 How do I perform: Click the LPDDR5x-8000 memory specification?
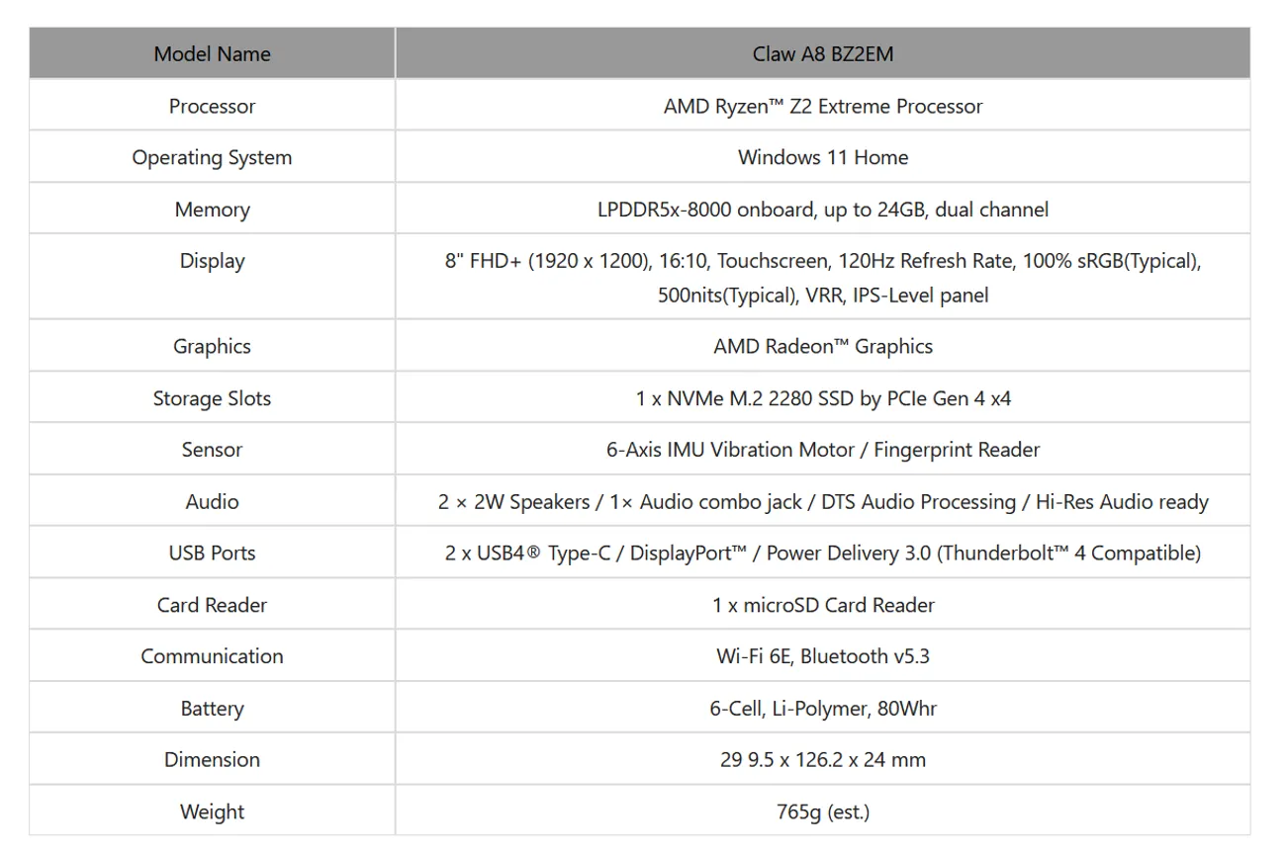coord(822,210)
